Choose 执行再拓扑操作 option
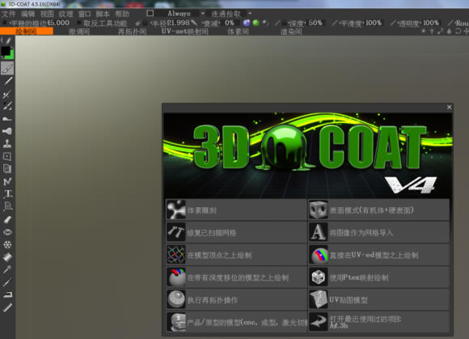469x339 pixels. [236, 299]
